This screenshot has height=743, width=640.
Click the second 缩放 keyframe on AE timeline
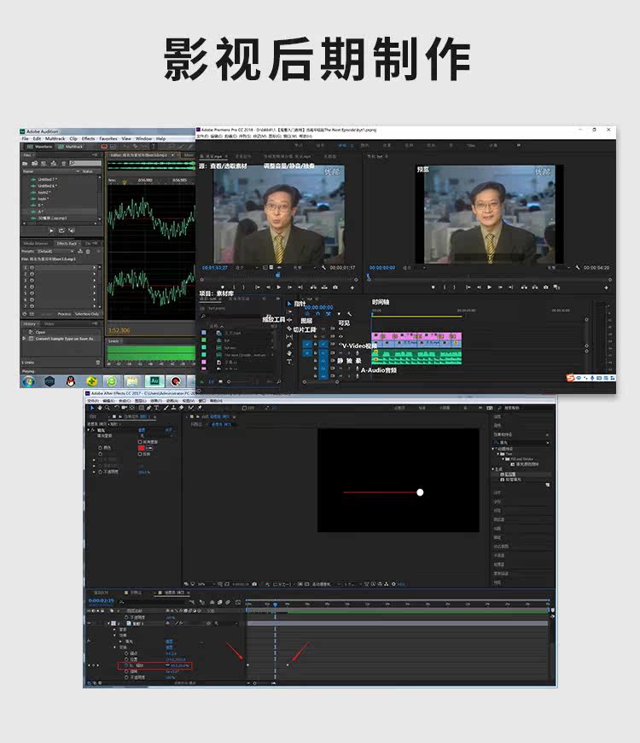[x=288, y=665]
